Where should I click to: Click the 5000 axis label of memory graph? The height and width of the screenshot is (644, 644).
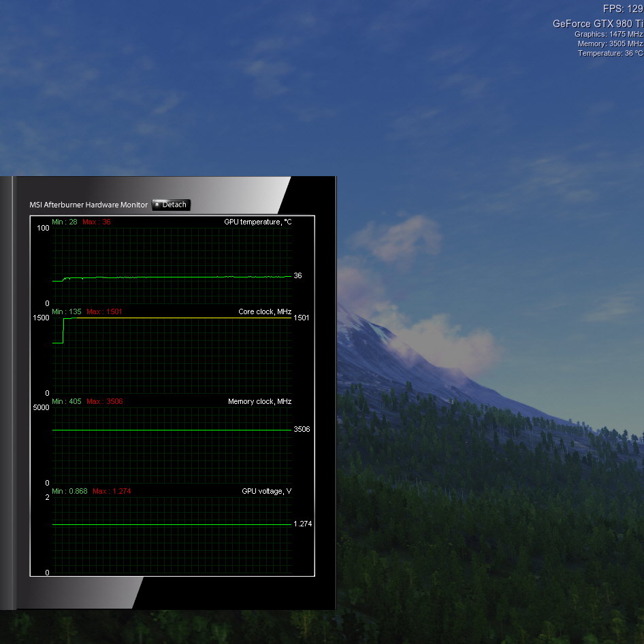point(41,407)
